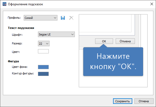Close the Оформление подсказок window
Image resolution: width=156 pixels, height=107 pixels.
click(152, 4)
